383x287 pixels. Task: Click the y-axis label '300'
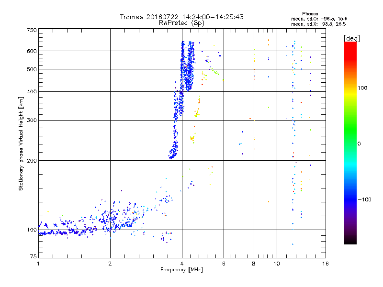(x=32, y=121)
